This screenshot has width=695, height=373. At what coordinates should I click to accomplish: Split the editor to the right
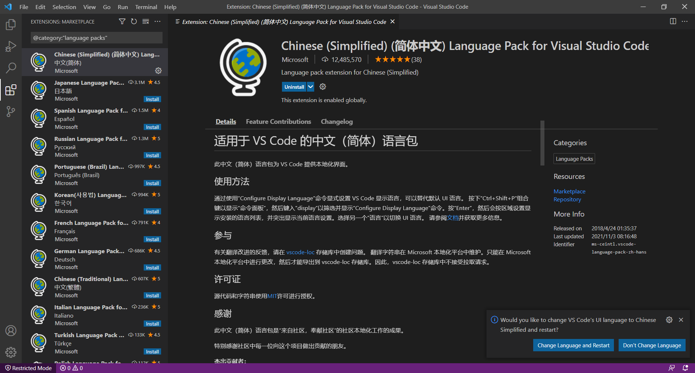[673, 21]
